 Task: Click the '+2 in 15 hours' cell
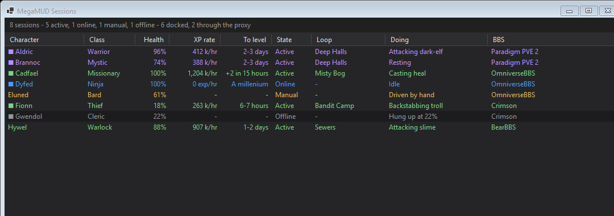247,73
